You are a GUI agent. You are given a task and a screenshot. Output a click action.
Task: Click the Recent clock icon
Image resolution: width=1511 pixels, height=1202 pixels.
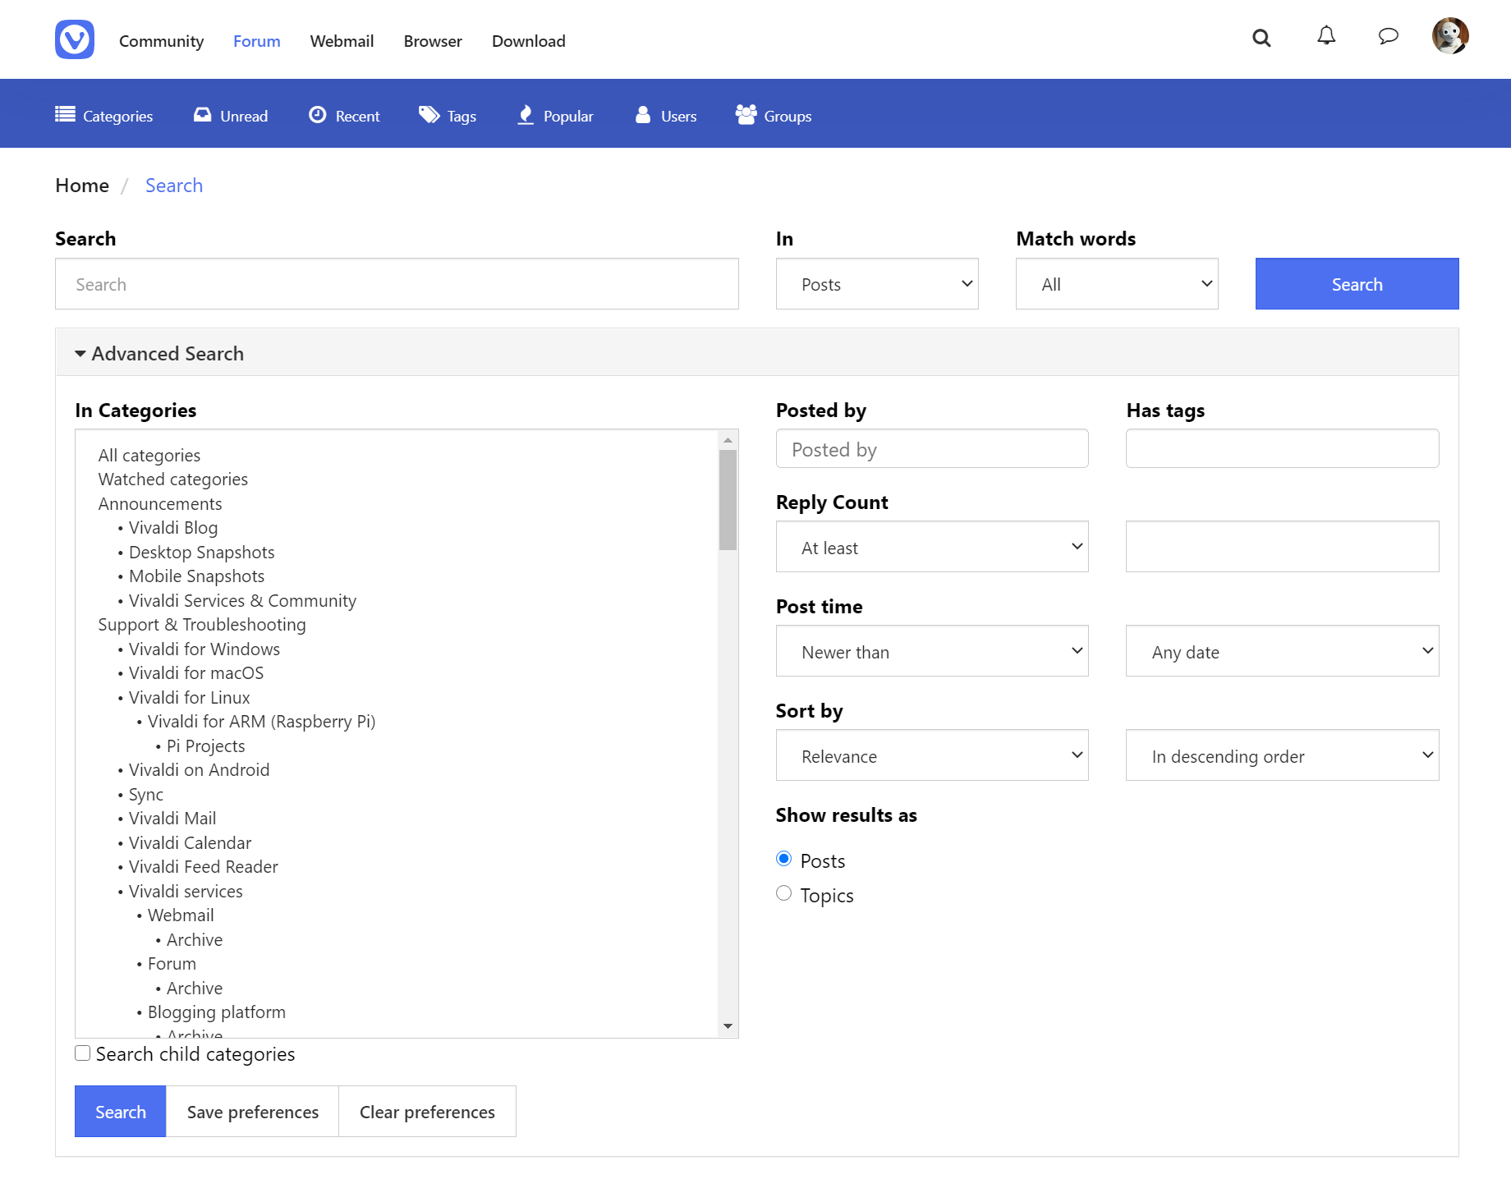click(x=318, y=115)
